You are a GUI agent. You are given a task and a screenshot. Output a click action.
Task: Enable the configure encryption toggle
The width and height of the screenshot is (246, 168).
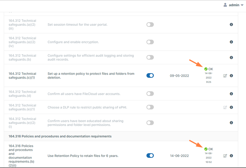click(150, 42)
